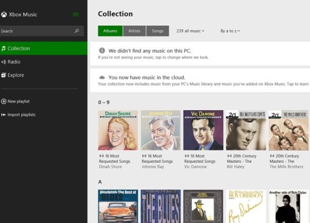Click the Xbox Music app title
The image size is (310, 223).
[23, 14]
